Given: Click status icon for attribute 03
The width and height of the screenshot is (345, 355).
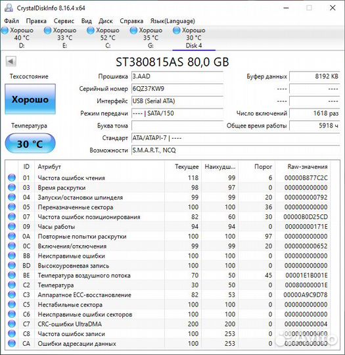Looking at the screenshot, I should [12, 187].
